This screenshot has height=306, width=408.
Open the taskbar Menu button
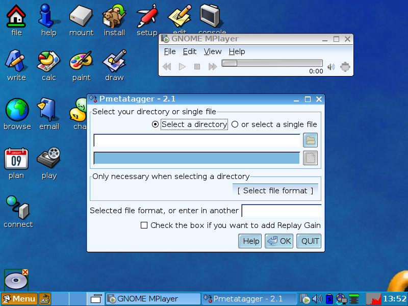click(19, 299)
